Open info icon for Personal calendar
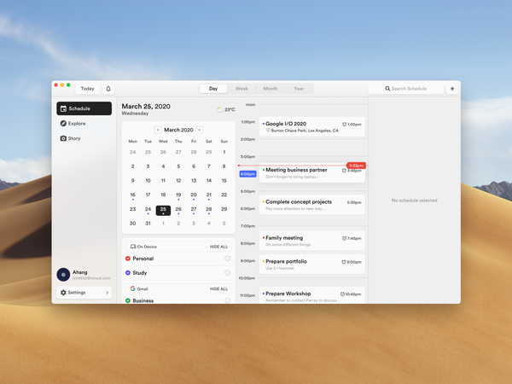The image size is (512, 384). click(228, 259)
